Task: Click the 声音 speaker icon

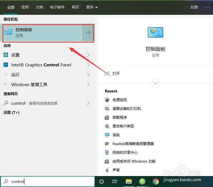Action: pos(107,170)
